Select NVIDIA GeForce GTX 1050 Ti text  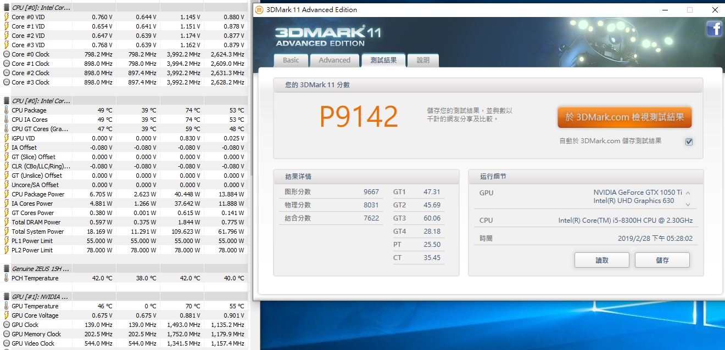click(638, 193)
